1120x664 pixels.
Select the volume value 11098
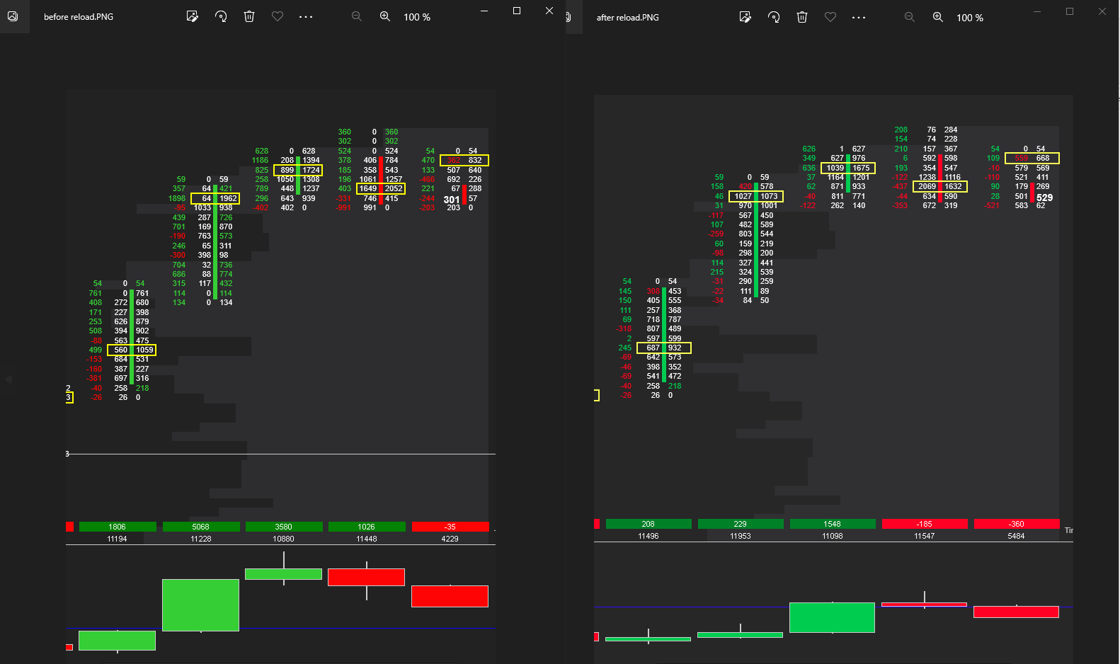click(x=833, y=536)
